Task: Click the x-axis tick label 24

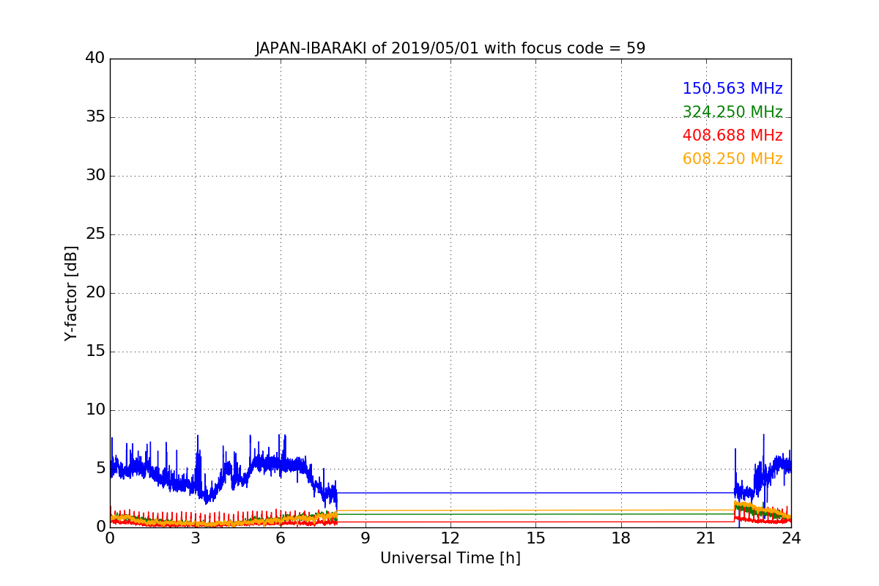Action: 791,538
